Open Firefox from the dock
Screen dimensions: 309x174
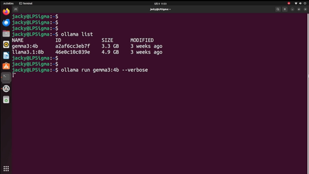pos(6,12)
